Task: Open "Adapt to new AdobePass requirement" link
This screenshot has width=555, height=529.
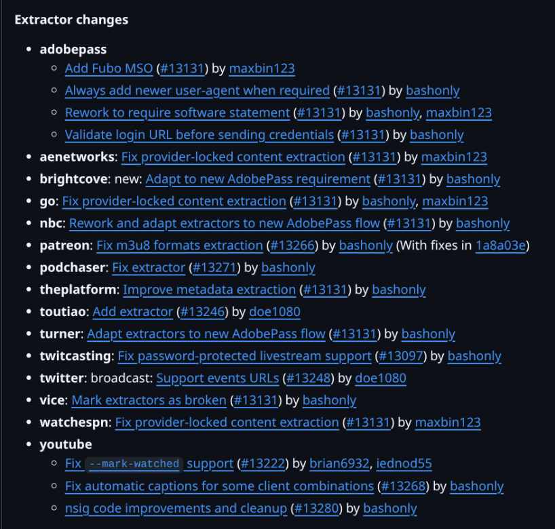Action: 258,180
